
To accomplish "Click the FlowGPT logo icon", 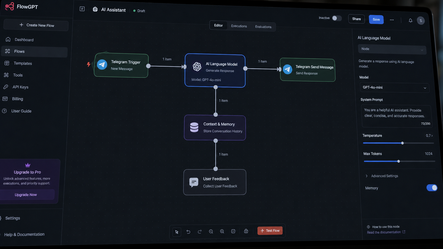I will pos(9,6).
